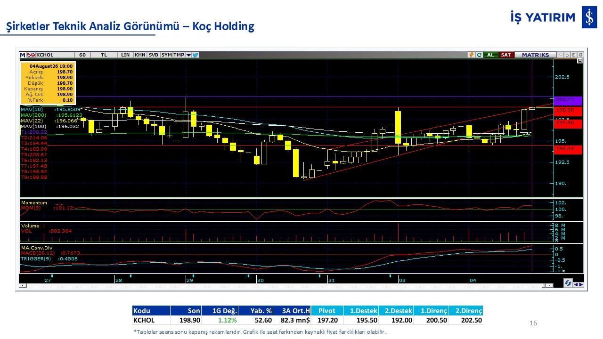
Task: Click the date marker 03 on time axis
Action: (x=402, y=280)
